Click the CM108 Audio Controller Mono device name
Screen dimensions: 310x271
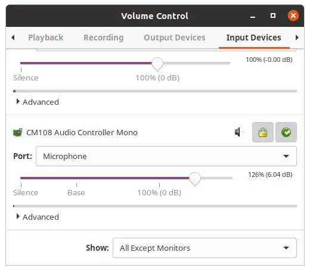pyautogui.click(x=82, y=132)
